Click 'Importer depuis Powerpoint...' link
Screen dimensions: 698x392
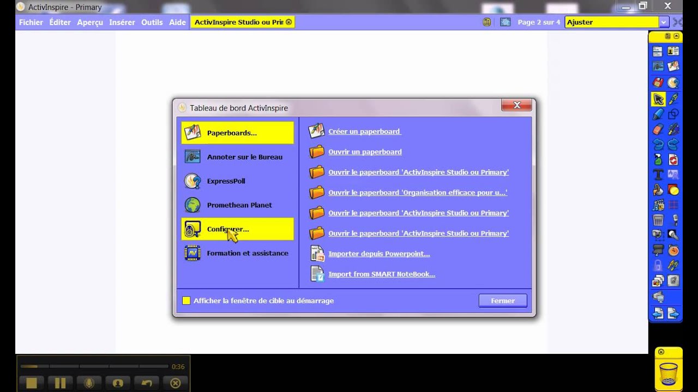(379, 254)
